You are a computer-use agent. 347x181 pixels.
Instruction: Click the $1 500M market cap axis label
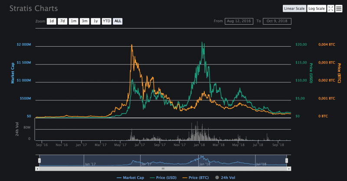point(24,63)
